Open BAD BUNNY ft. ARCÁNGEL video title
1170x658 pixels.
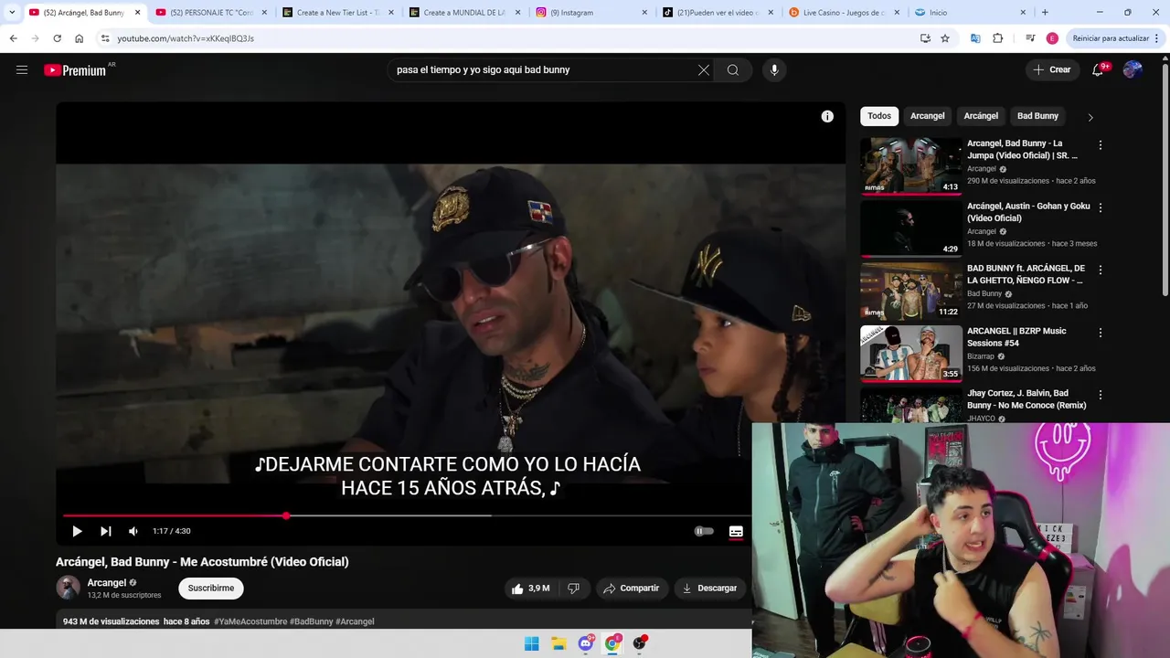pos(1026,274)
